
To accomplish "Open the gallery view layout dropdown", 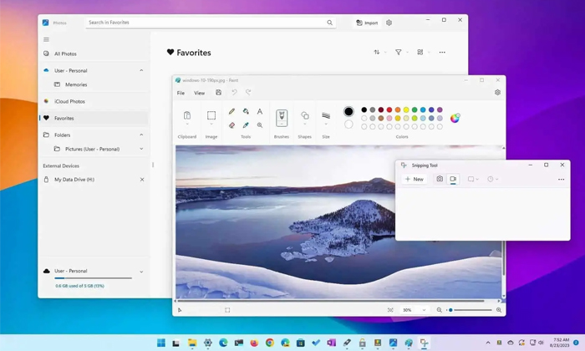I will tap(423, 52).
